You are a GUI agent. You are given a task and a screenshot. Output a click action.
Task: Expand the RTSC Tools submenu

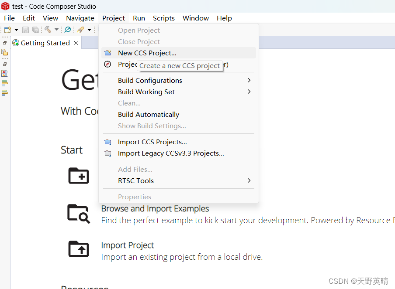(x=179, y=181)
